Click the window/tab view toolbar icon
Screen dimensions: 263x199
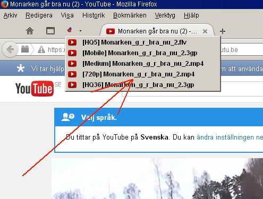pyautogui.click(x=50, y=31)
